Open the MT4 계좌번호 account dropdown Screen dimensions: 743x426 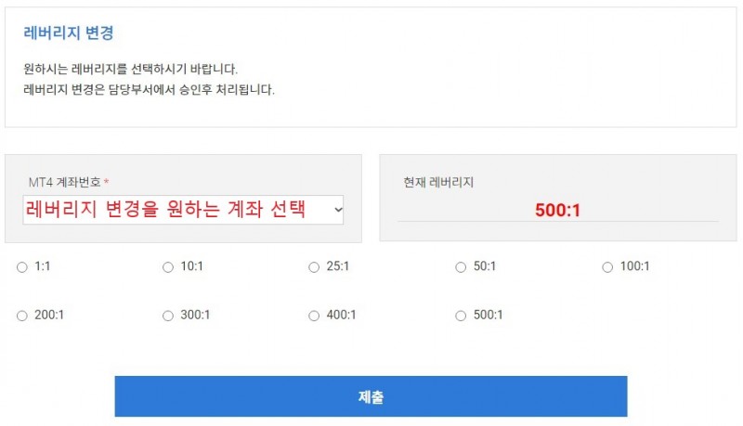click(x=183, y=210)
